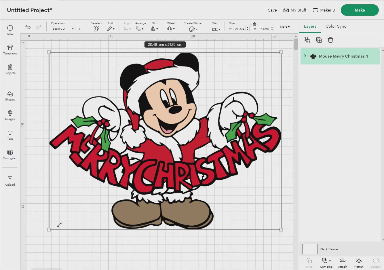Select the Text tool
Image resolution: width=384 pixels, height=270 pixels.
pyautogui.click(x=10, y=135)
